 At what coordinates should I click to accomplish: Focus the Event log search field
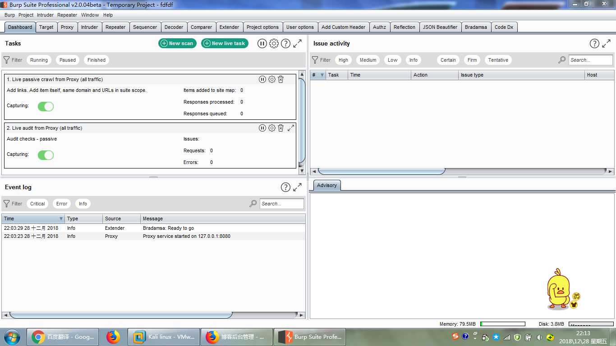coord(282,204)
